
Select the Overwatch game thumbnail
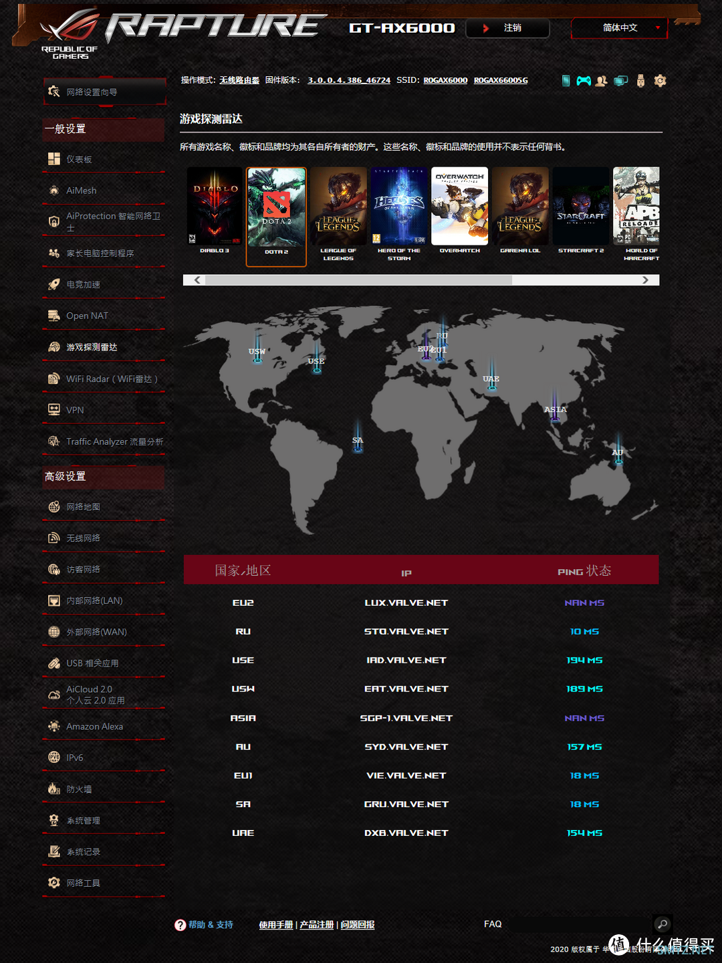[x=459, y=211]
